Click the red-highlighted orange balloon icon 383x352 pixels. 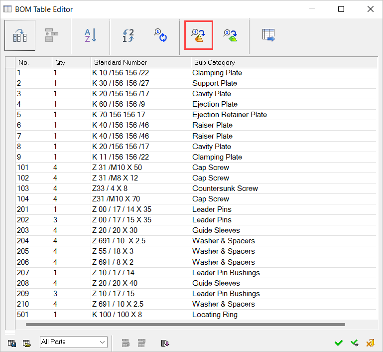[199, 35]
